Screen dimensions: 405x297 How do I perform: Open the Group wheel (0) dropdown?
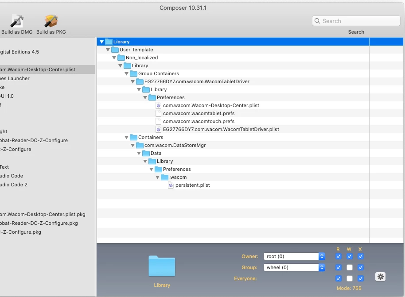[294, 267]
